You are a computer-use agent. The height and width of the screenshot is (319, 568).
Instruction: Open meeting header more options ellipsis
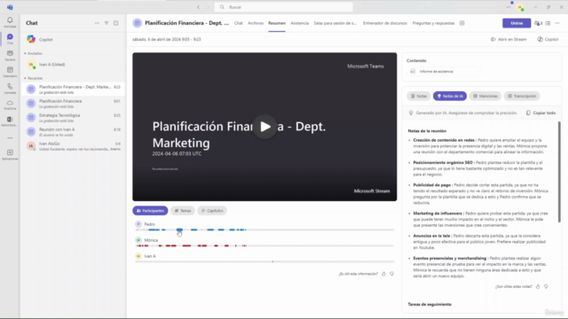pos(557,23)
